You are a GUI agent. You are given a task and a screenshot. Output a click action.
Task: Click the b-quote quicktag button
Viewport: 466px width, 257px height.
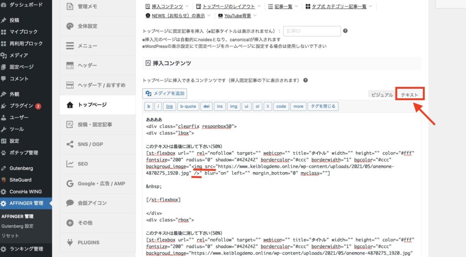pyautogui.click(x=188, y=106)
